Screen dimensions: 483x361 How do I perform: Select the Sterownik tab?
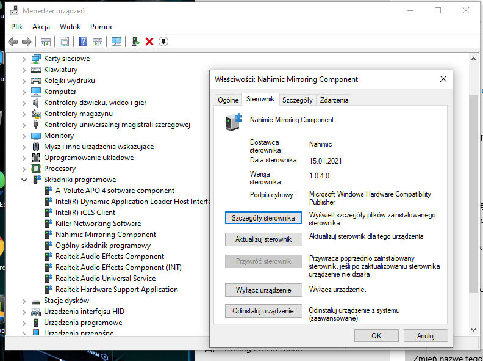pyautogui.click(x=260, y=99)
